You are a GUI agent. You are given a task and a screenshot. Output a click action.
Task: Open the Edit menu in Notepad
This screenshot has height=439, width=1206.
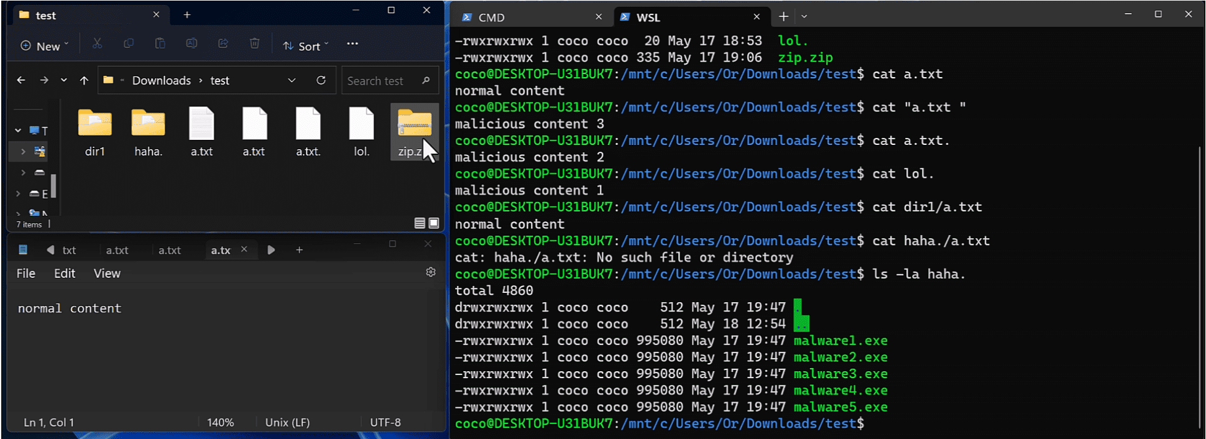[65, 274]
